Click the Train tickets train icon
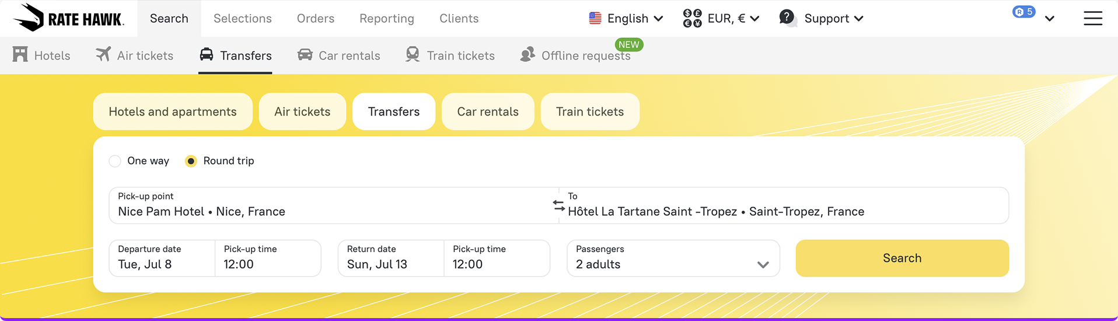This screenshot has width=1118, height=321. coord(413,54)
